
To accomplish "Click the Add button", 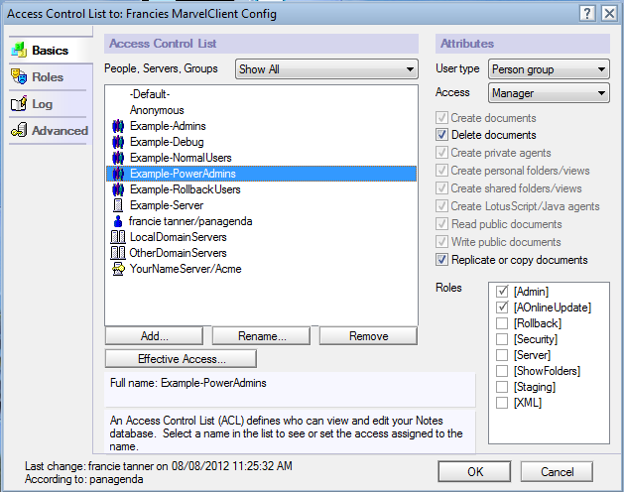I will 154,336.
